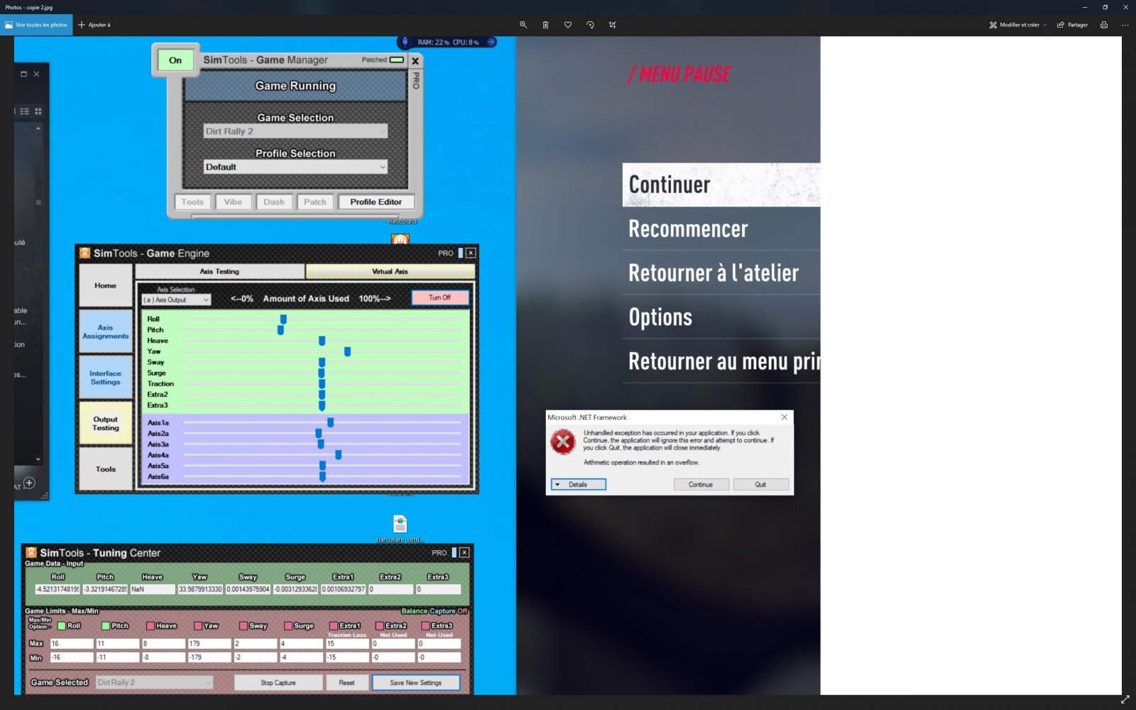1136x710 pixels.
Task: Click the arrow icon right of the CPU reading
Action: pyautogui.click(x=491, y=42)
